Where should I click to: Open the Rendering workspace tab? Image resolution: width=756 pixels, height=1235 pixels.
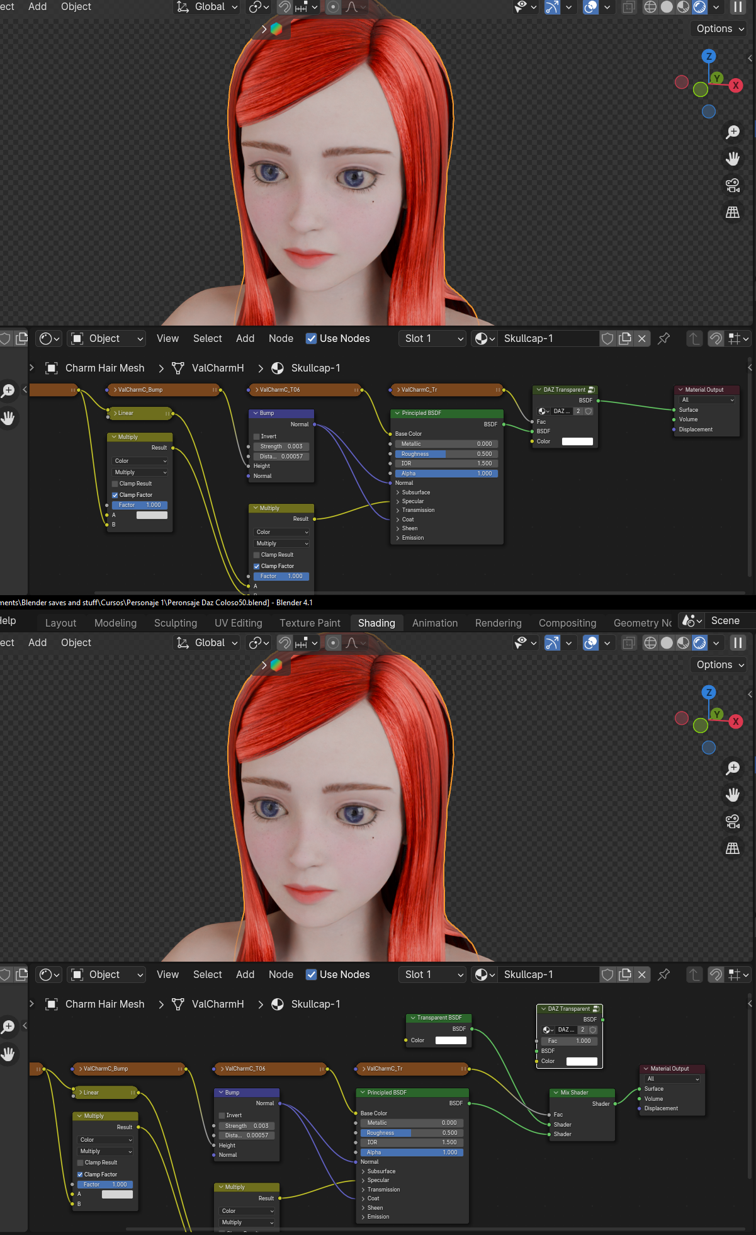pos(498,623)
